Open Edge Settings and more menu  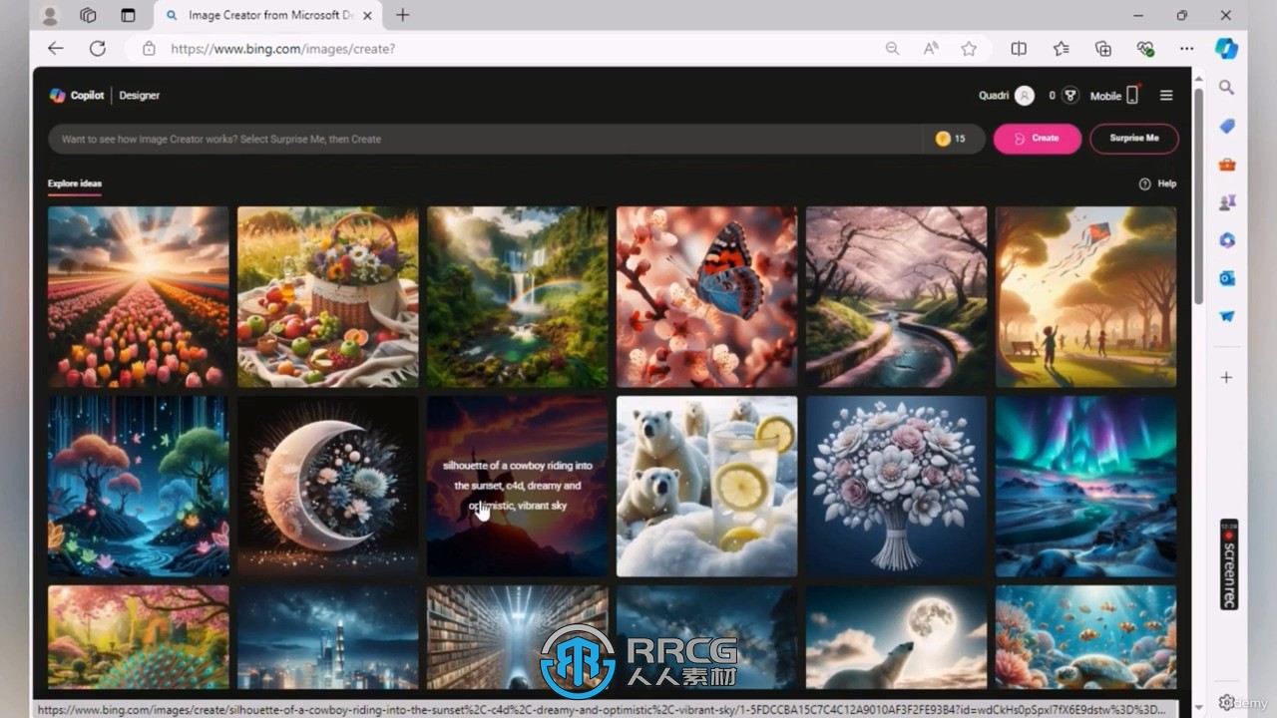tap(1186, 48)
